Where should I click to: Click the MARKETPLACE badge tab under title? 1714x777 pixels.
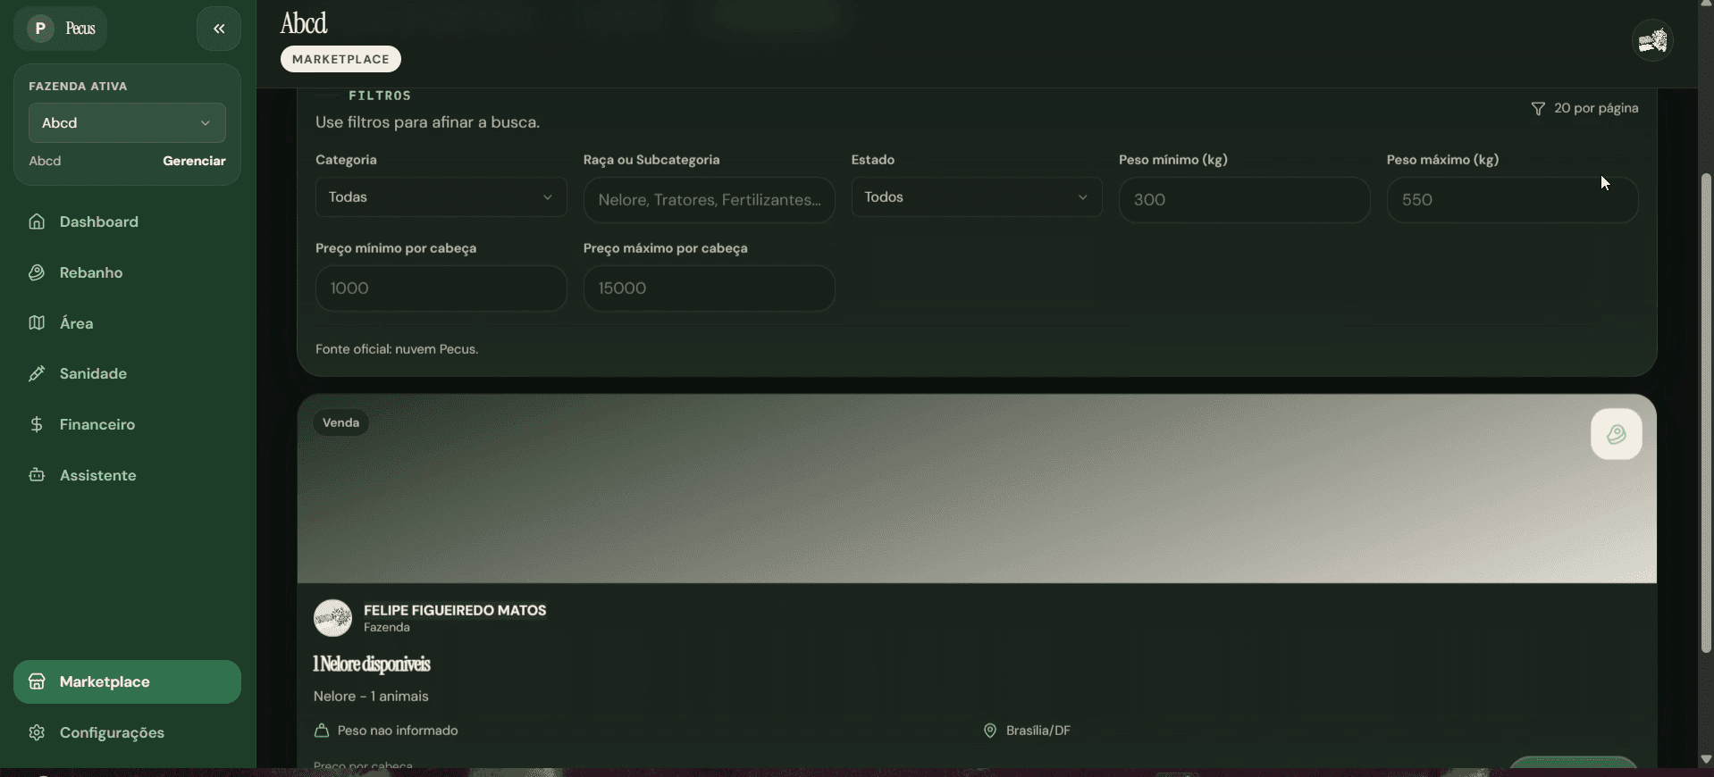(x=340, y=59)
